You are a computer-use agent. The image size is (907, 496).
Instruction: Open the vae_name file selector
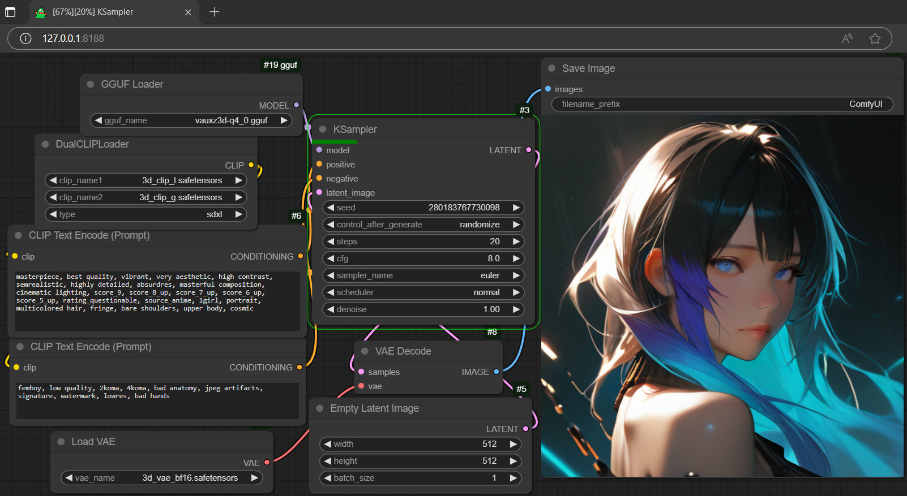coord(162,478)
